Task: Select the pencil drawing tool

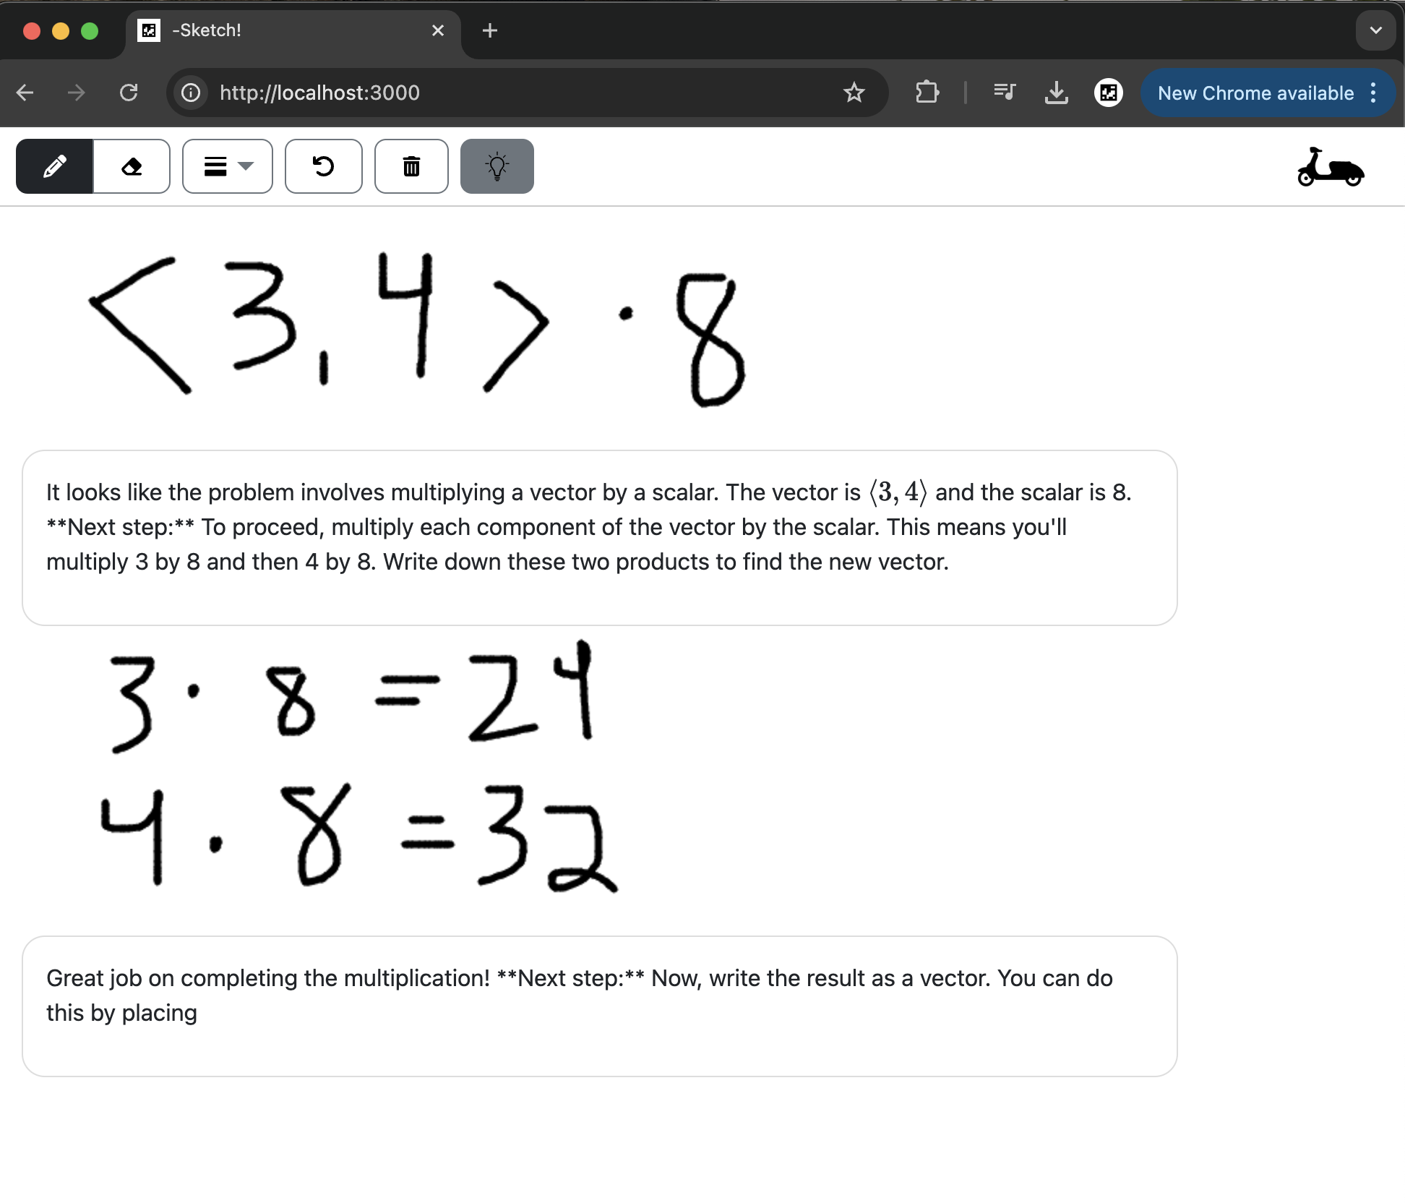Action: pyautogui.click(x=54, y=167)
